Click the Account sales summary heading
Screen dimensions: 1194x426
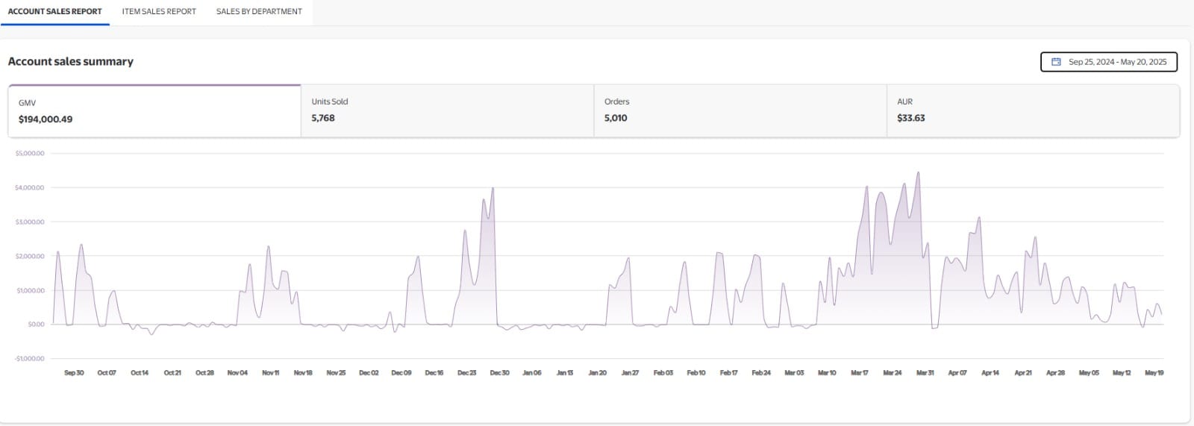(71, 61)
